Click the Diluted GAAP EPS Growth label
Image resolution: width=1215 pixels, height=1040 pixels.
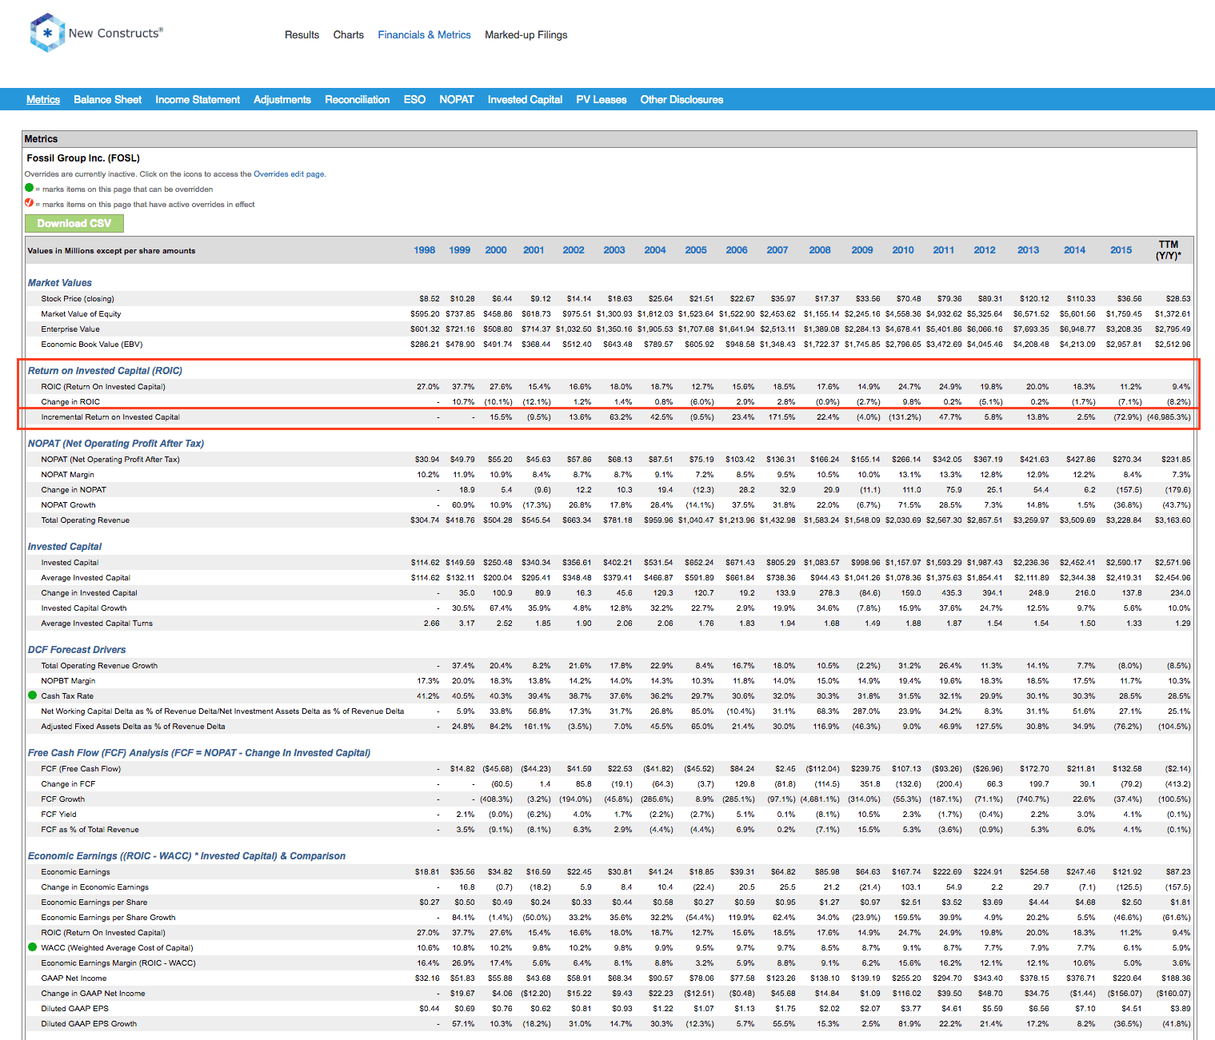click(89, 1024)
